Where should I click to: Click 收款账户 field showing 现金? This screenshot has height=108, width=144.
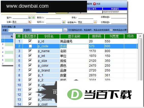[85, 22]
